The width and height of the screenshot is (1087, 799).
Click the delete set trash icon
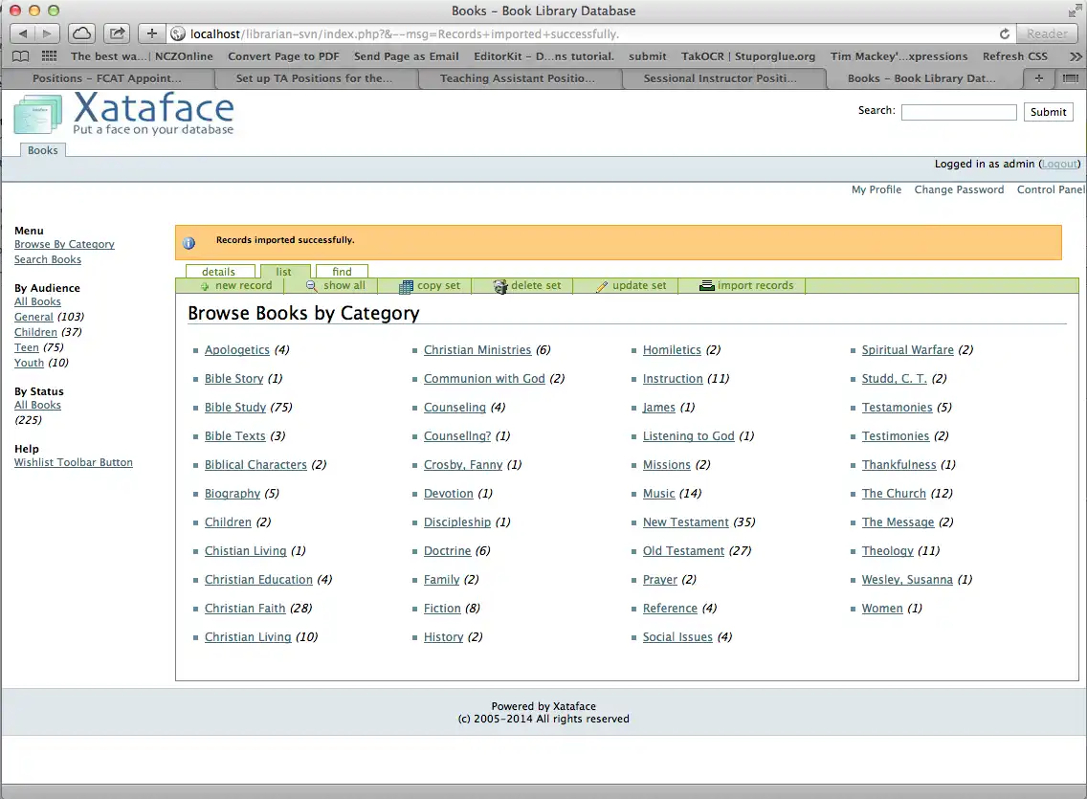click(x=499, y=286)
